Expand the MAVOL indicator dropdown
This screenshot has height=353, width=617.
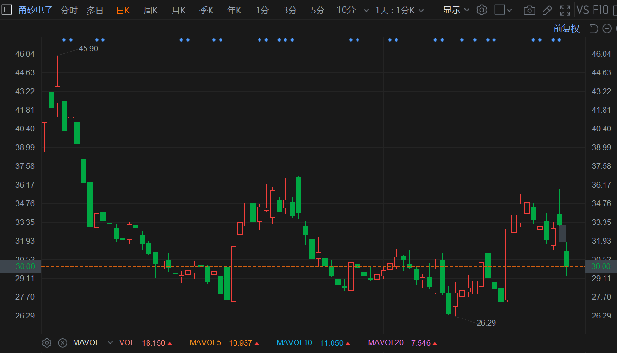(x=110, y=343)
